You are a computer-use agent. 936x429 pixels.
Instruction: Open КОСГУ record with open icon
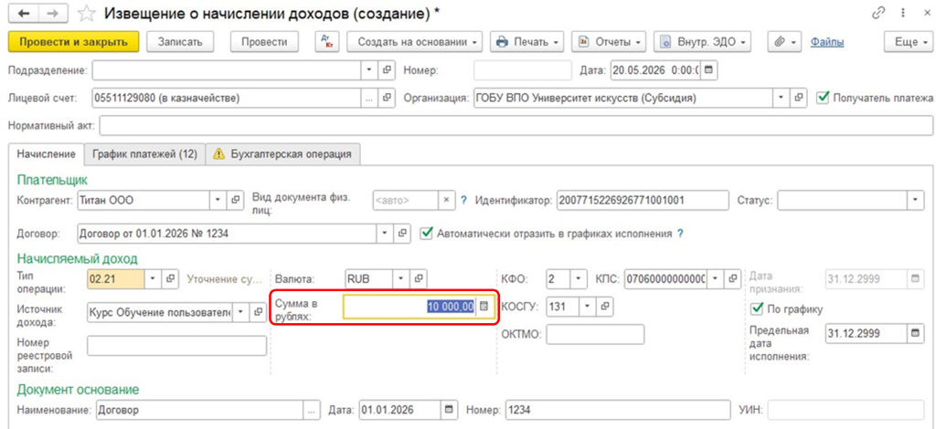point(605,307)
